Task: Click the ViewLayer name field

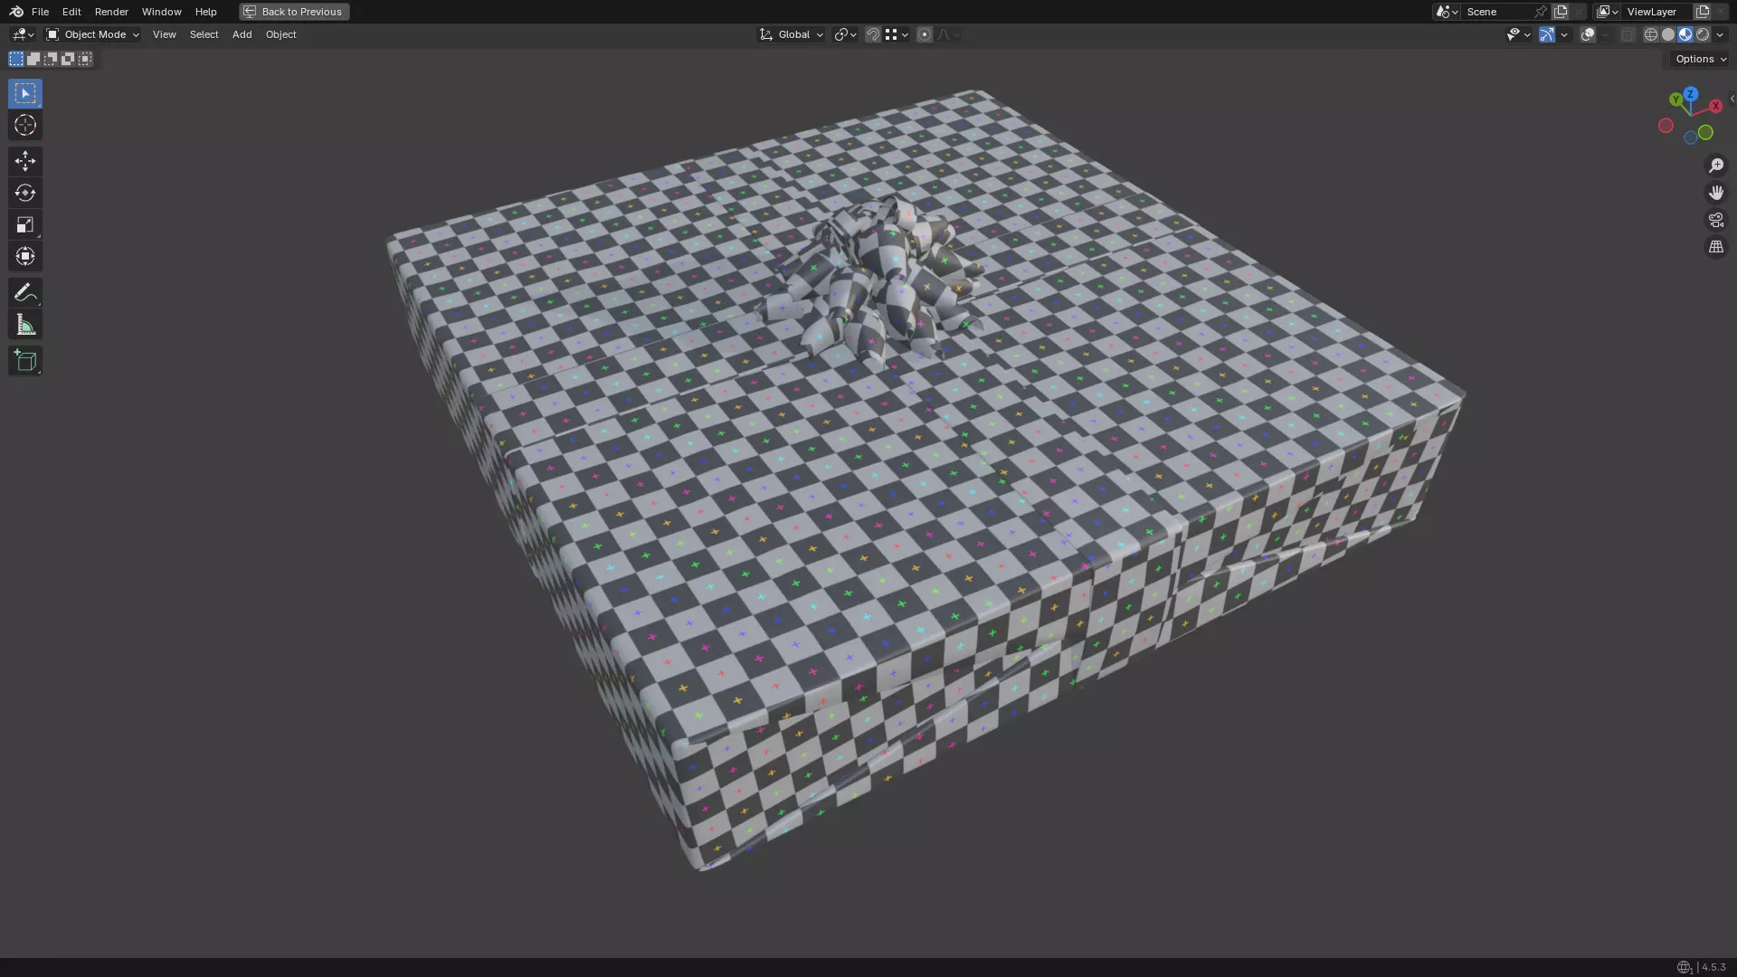Action: [1657, 12]
